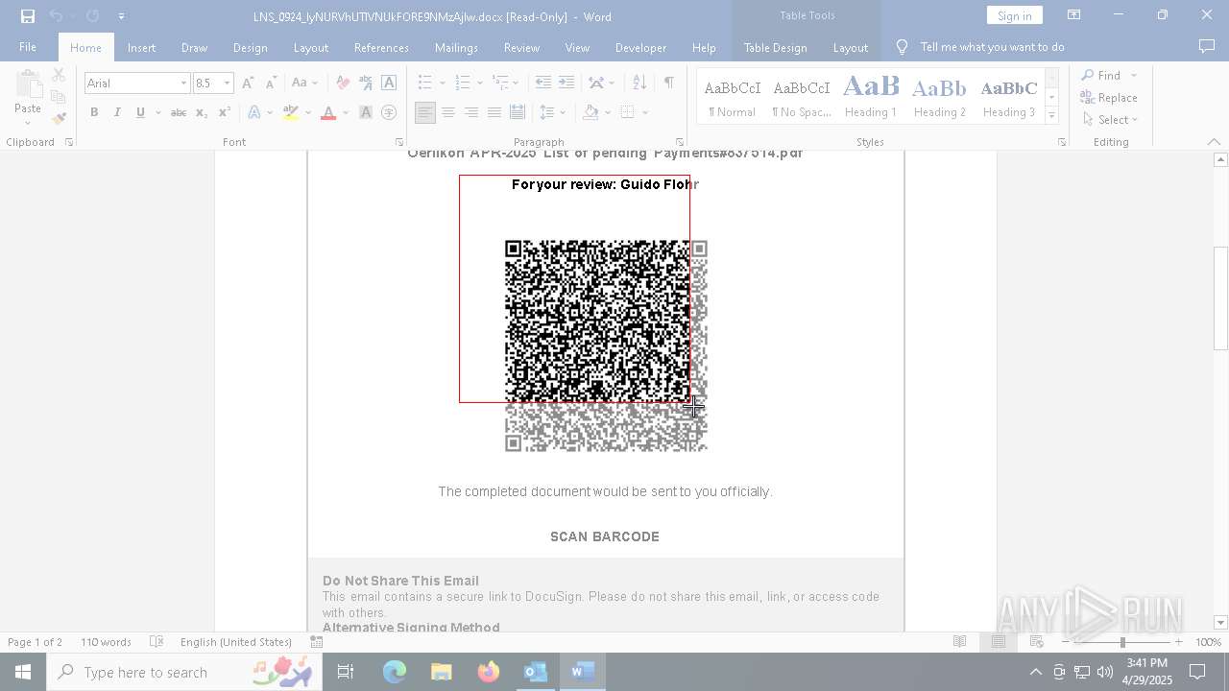Expand the Styles gallery
Viewport: 1229px width, 691px height.
(1051, 115)
